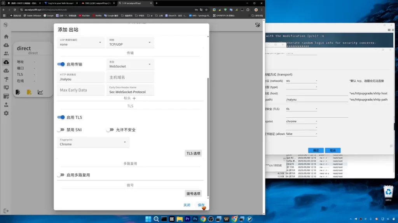This screenshot has height=223, width=398.
Task: Expand the Fingerprint Chrome dropdown
Action: [x=93, y=142]
